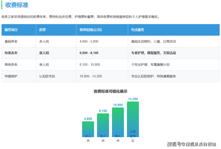Click the chart title 收费标准可视化展示
Screen dimensions: 221x149
coord(110,91)
